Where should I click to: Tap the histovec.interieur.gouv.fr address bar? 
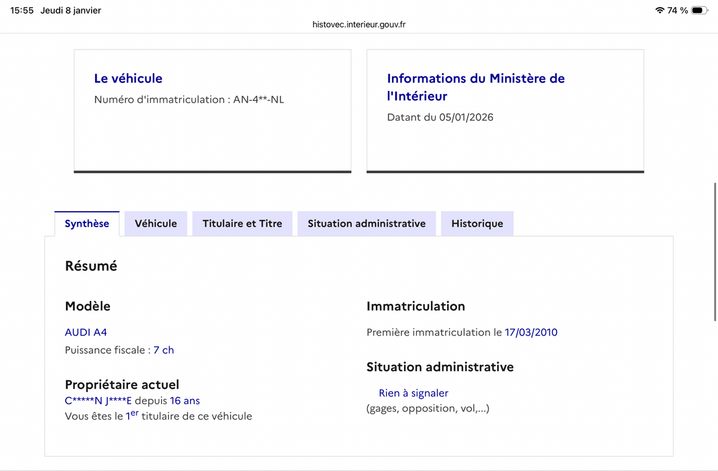[359, 25]
